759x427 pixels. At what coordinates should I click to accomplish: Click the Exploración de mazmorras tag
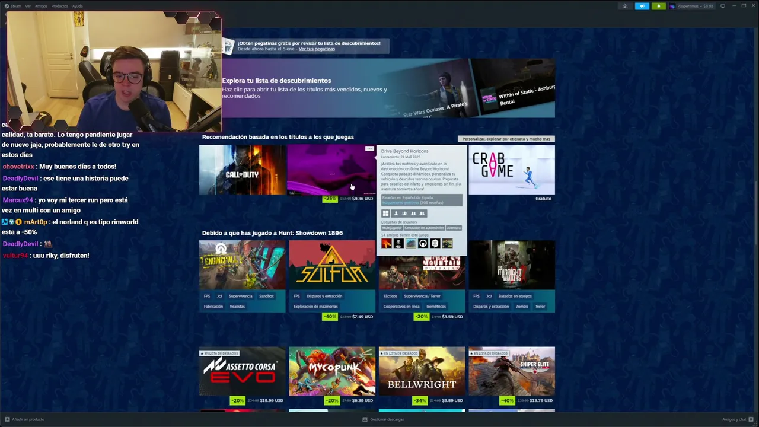pyautogui.click(x=315, y=307)
